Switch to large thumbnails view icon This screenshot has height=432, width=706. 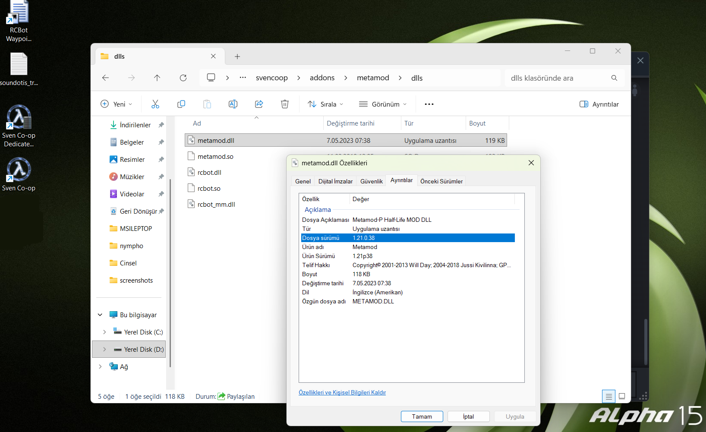tap(622, 396)
